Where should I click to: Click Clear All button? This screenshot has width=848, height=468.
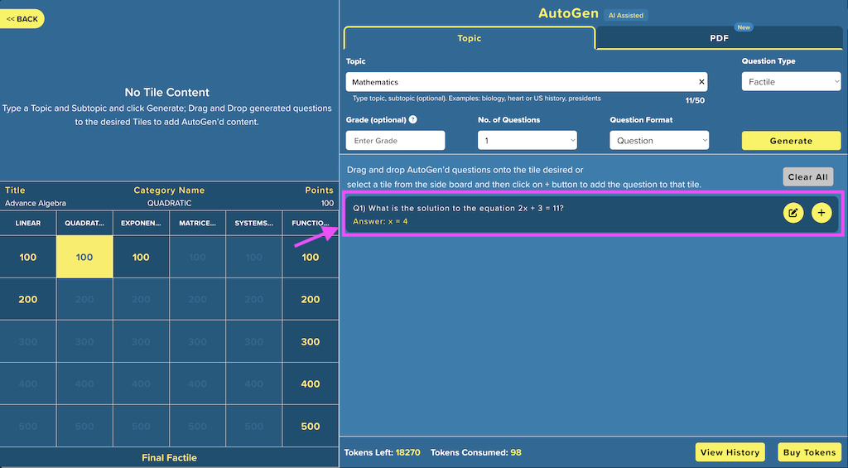pyautogui.click(x=808, y=177)
